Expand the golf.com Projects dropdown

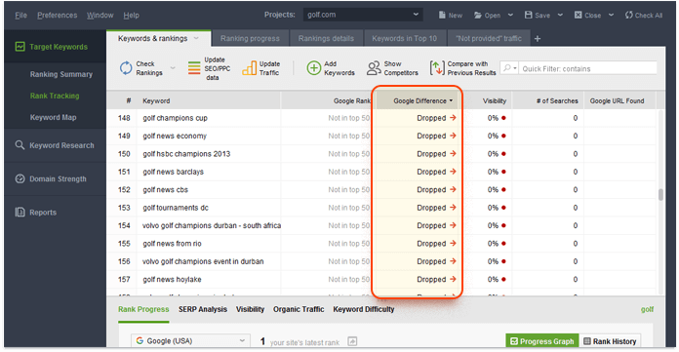(x=363, y=15)
